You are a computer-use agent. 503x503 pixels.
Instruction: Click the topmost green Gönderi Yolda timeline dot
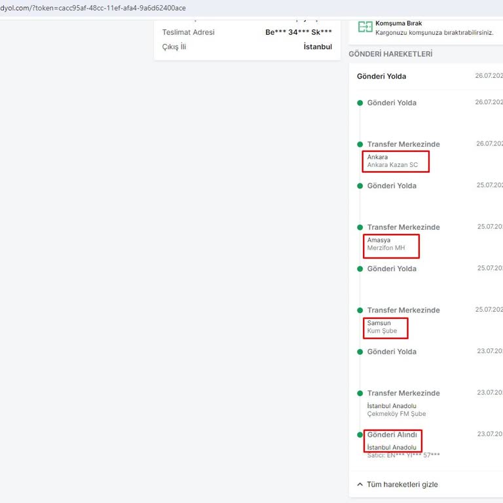(360, 103)
